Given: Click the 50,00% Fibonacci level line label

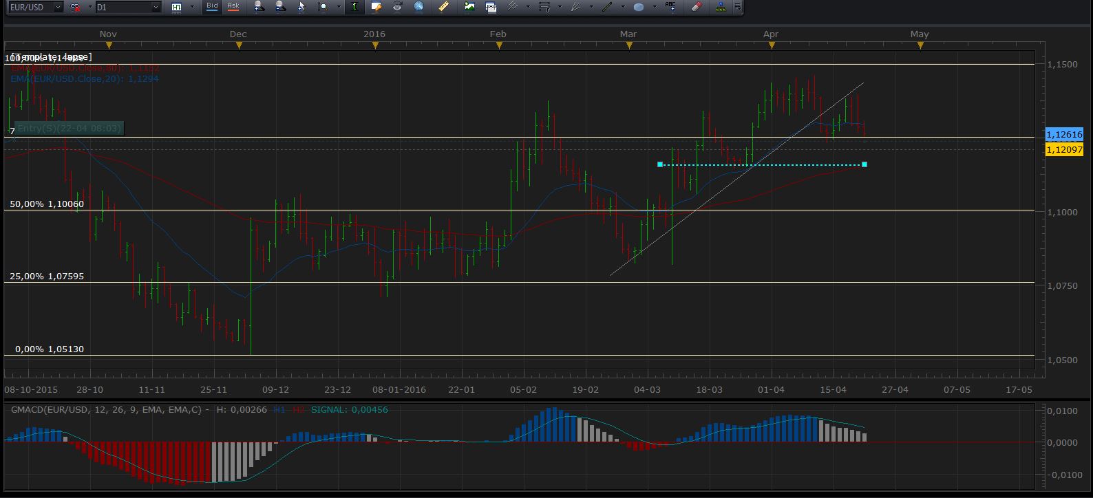Looking at the screenshot, I should pyautogui.click(x=46, y=204).
